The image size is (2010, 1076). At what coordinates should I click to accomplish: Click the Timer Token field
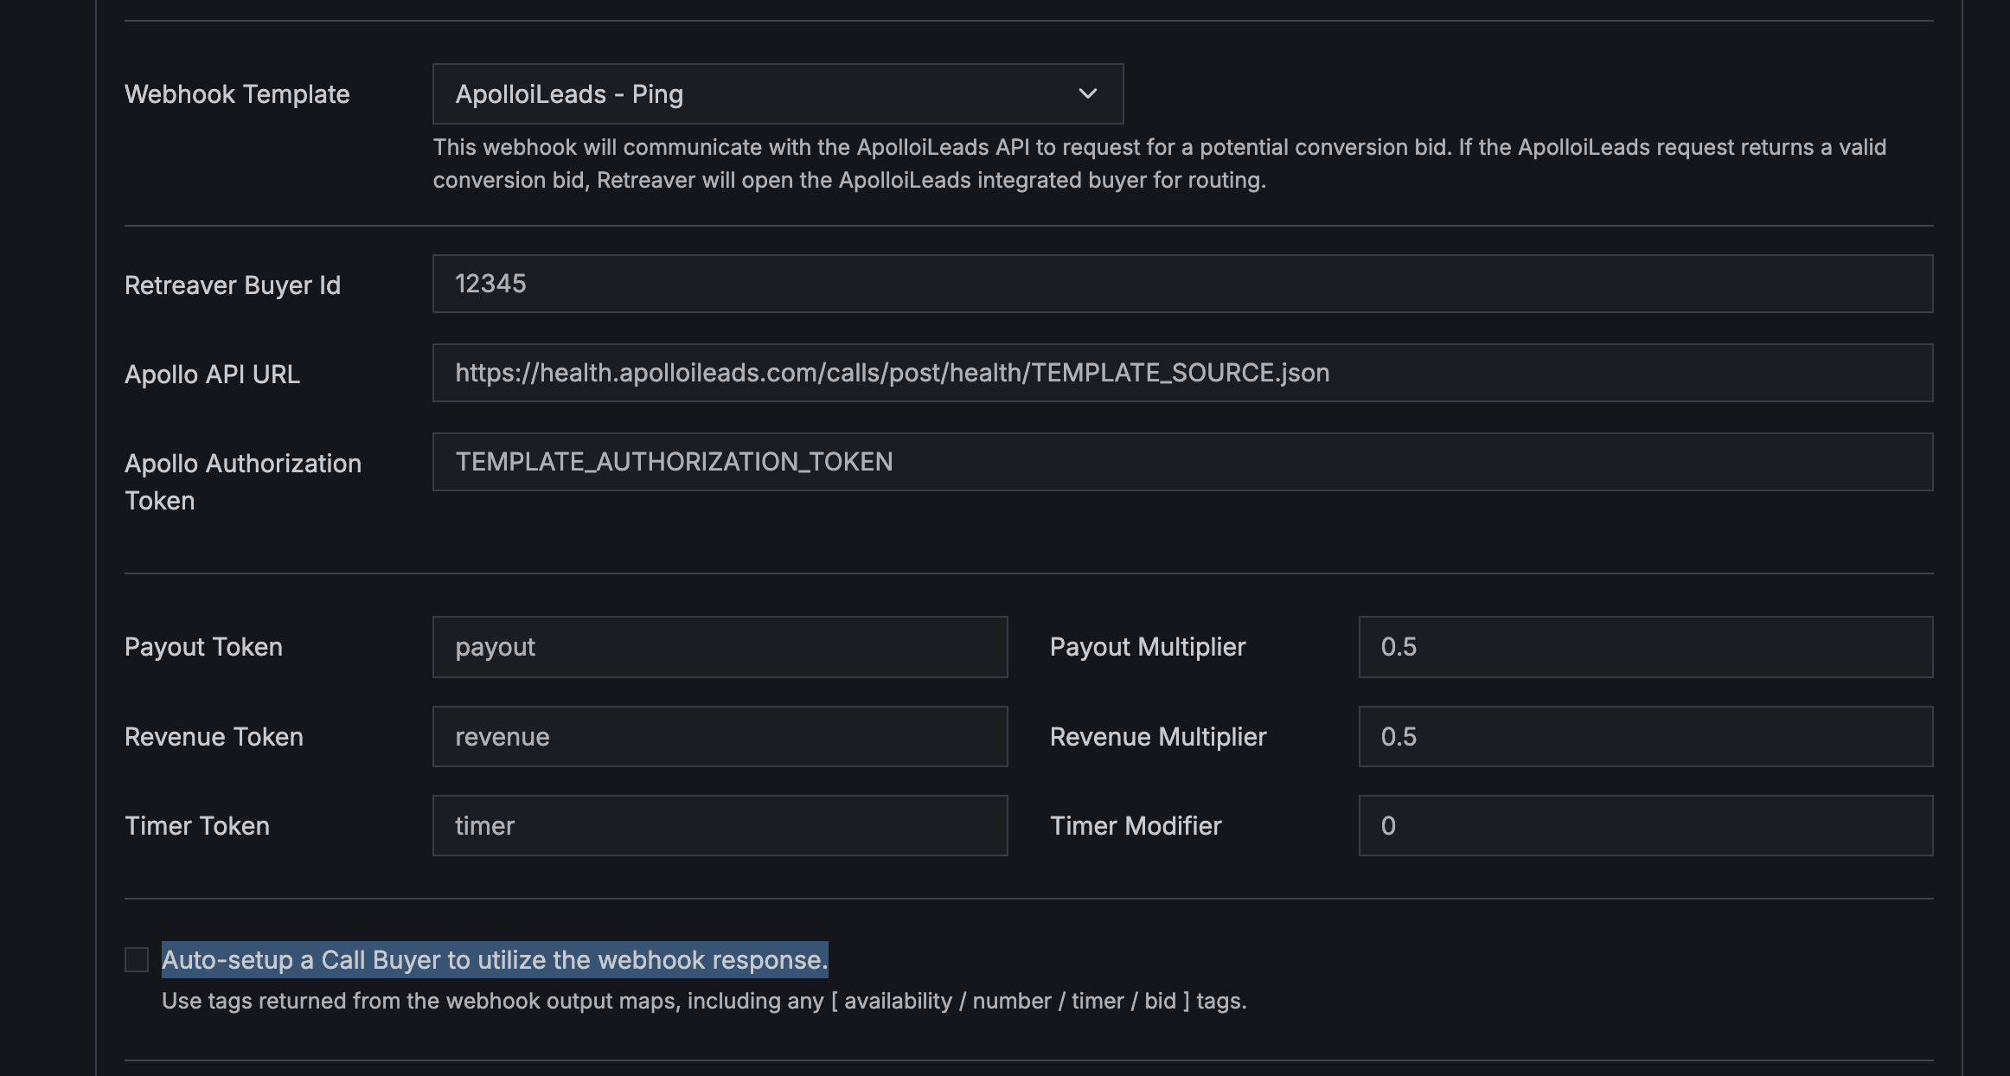coord(720,825)
